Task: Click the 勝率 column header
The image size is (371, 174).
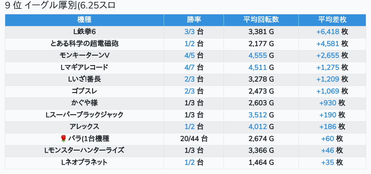Action: (x=194, y=20)
